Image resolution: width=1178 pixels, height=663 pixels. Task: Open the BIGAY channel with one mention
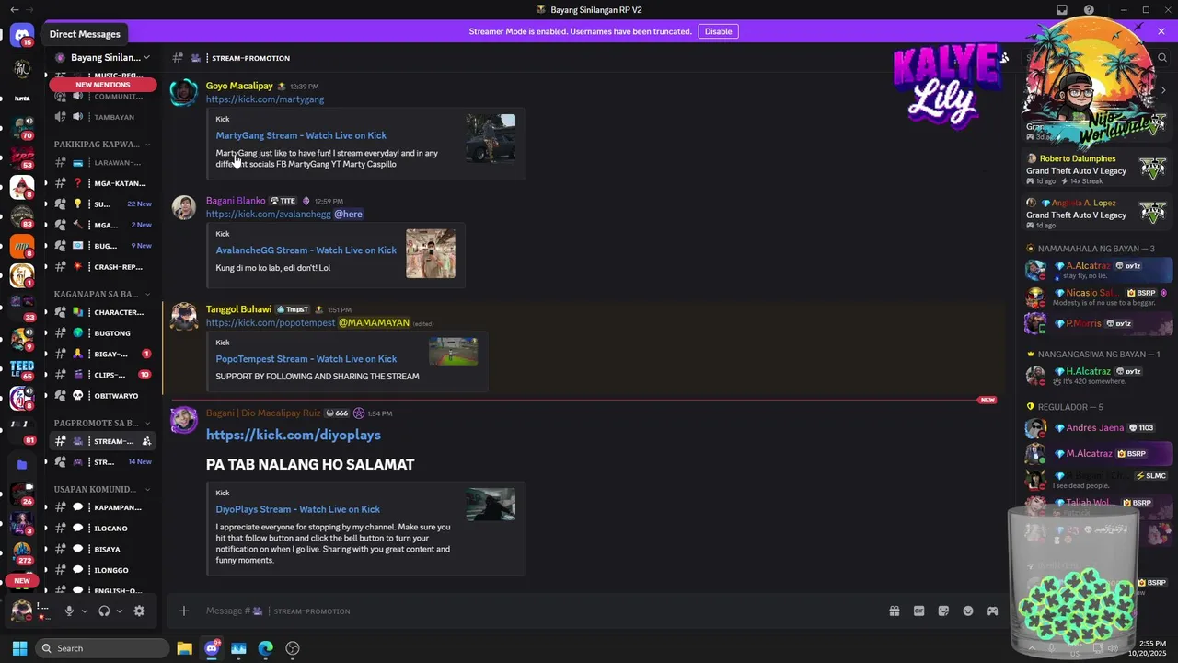[102, 354]
